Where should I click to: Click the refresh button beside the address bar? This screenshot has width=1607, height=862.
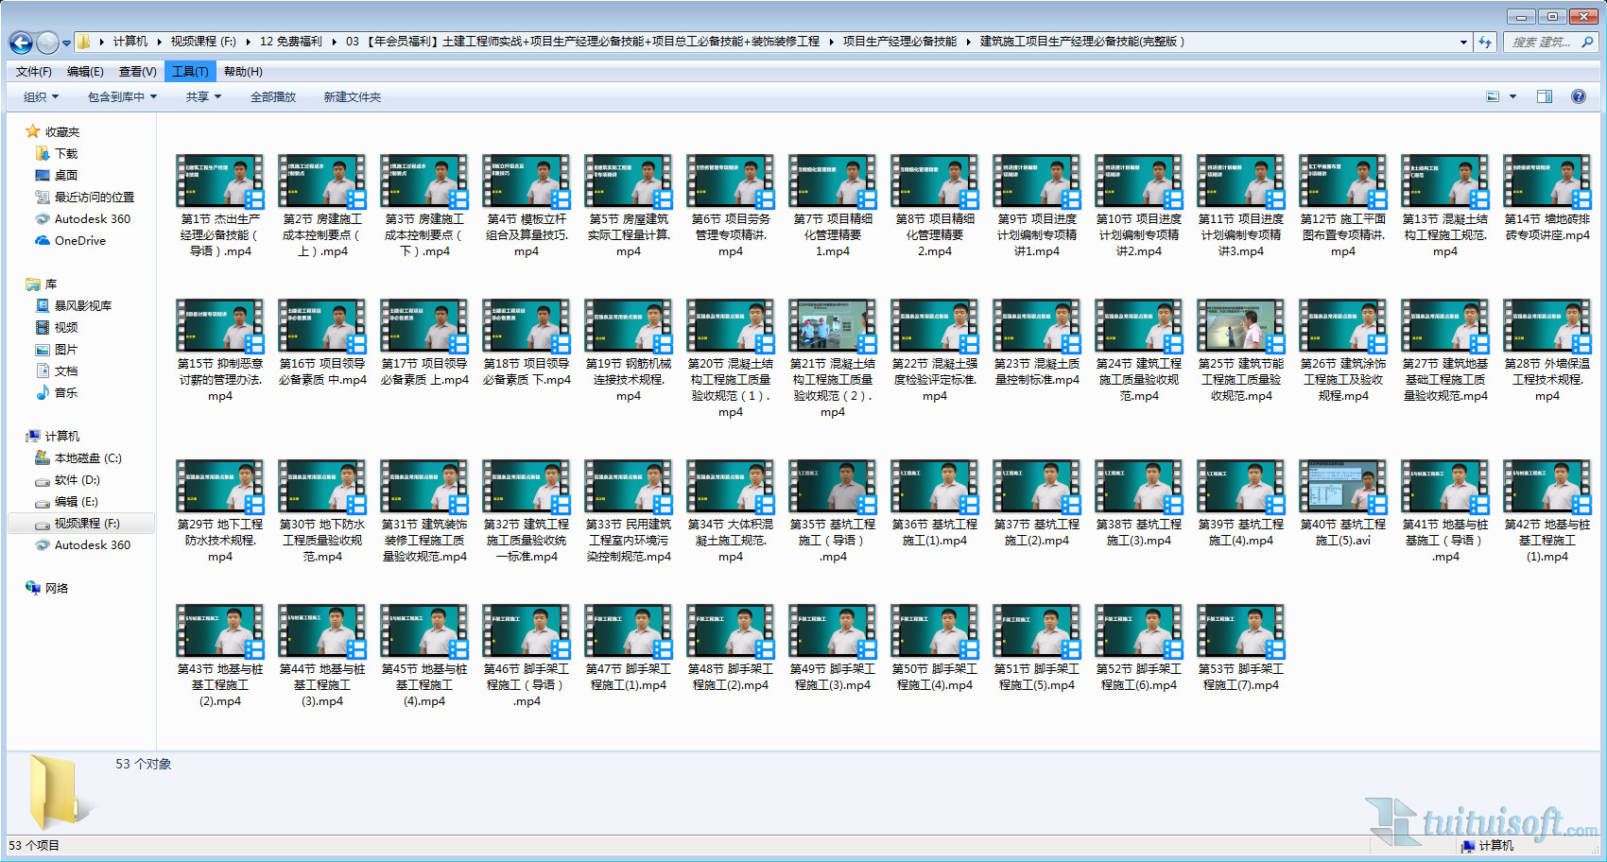point(1485,42)
